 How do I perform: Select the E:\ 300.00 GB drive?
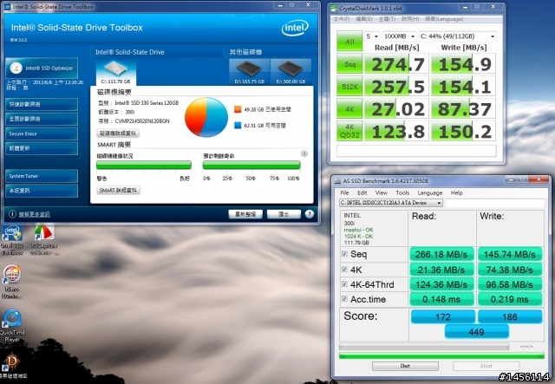[x=291, y=72]
